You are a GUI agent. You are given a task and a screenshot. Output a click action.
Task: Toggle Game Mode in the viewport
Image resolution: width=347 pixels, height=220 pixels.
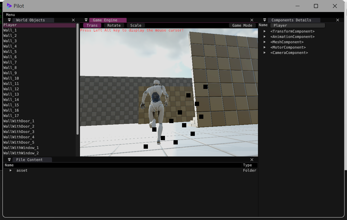click(x=242, y=25)
